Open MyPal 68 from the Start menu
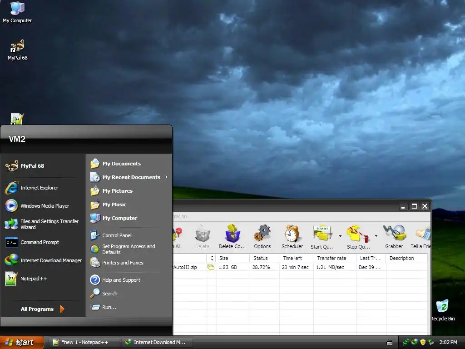This screenshot has height=349, width=465. pyautogui.click(x=43, y=166)
